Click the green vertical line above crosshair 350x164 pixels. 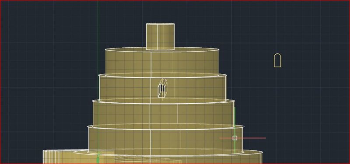(x=234, y=122)
